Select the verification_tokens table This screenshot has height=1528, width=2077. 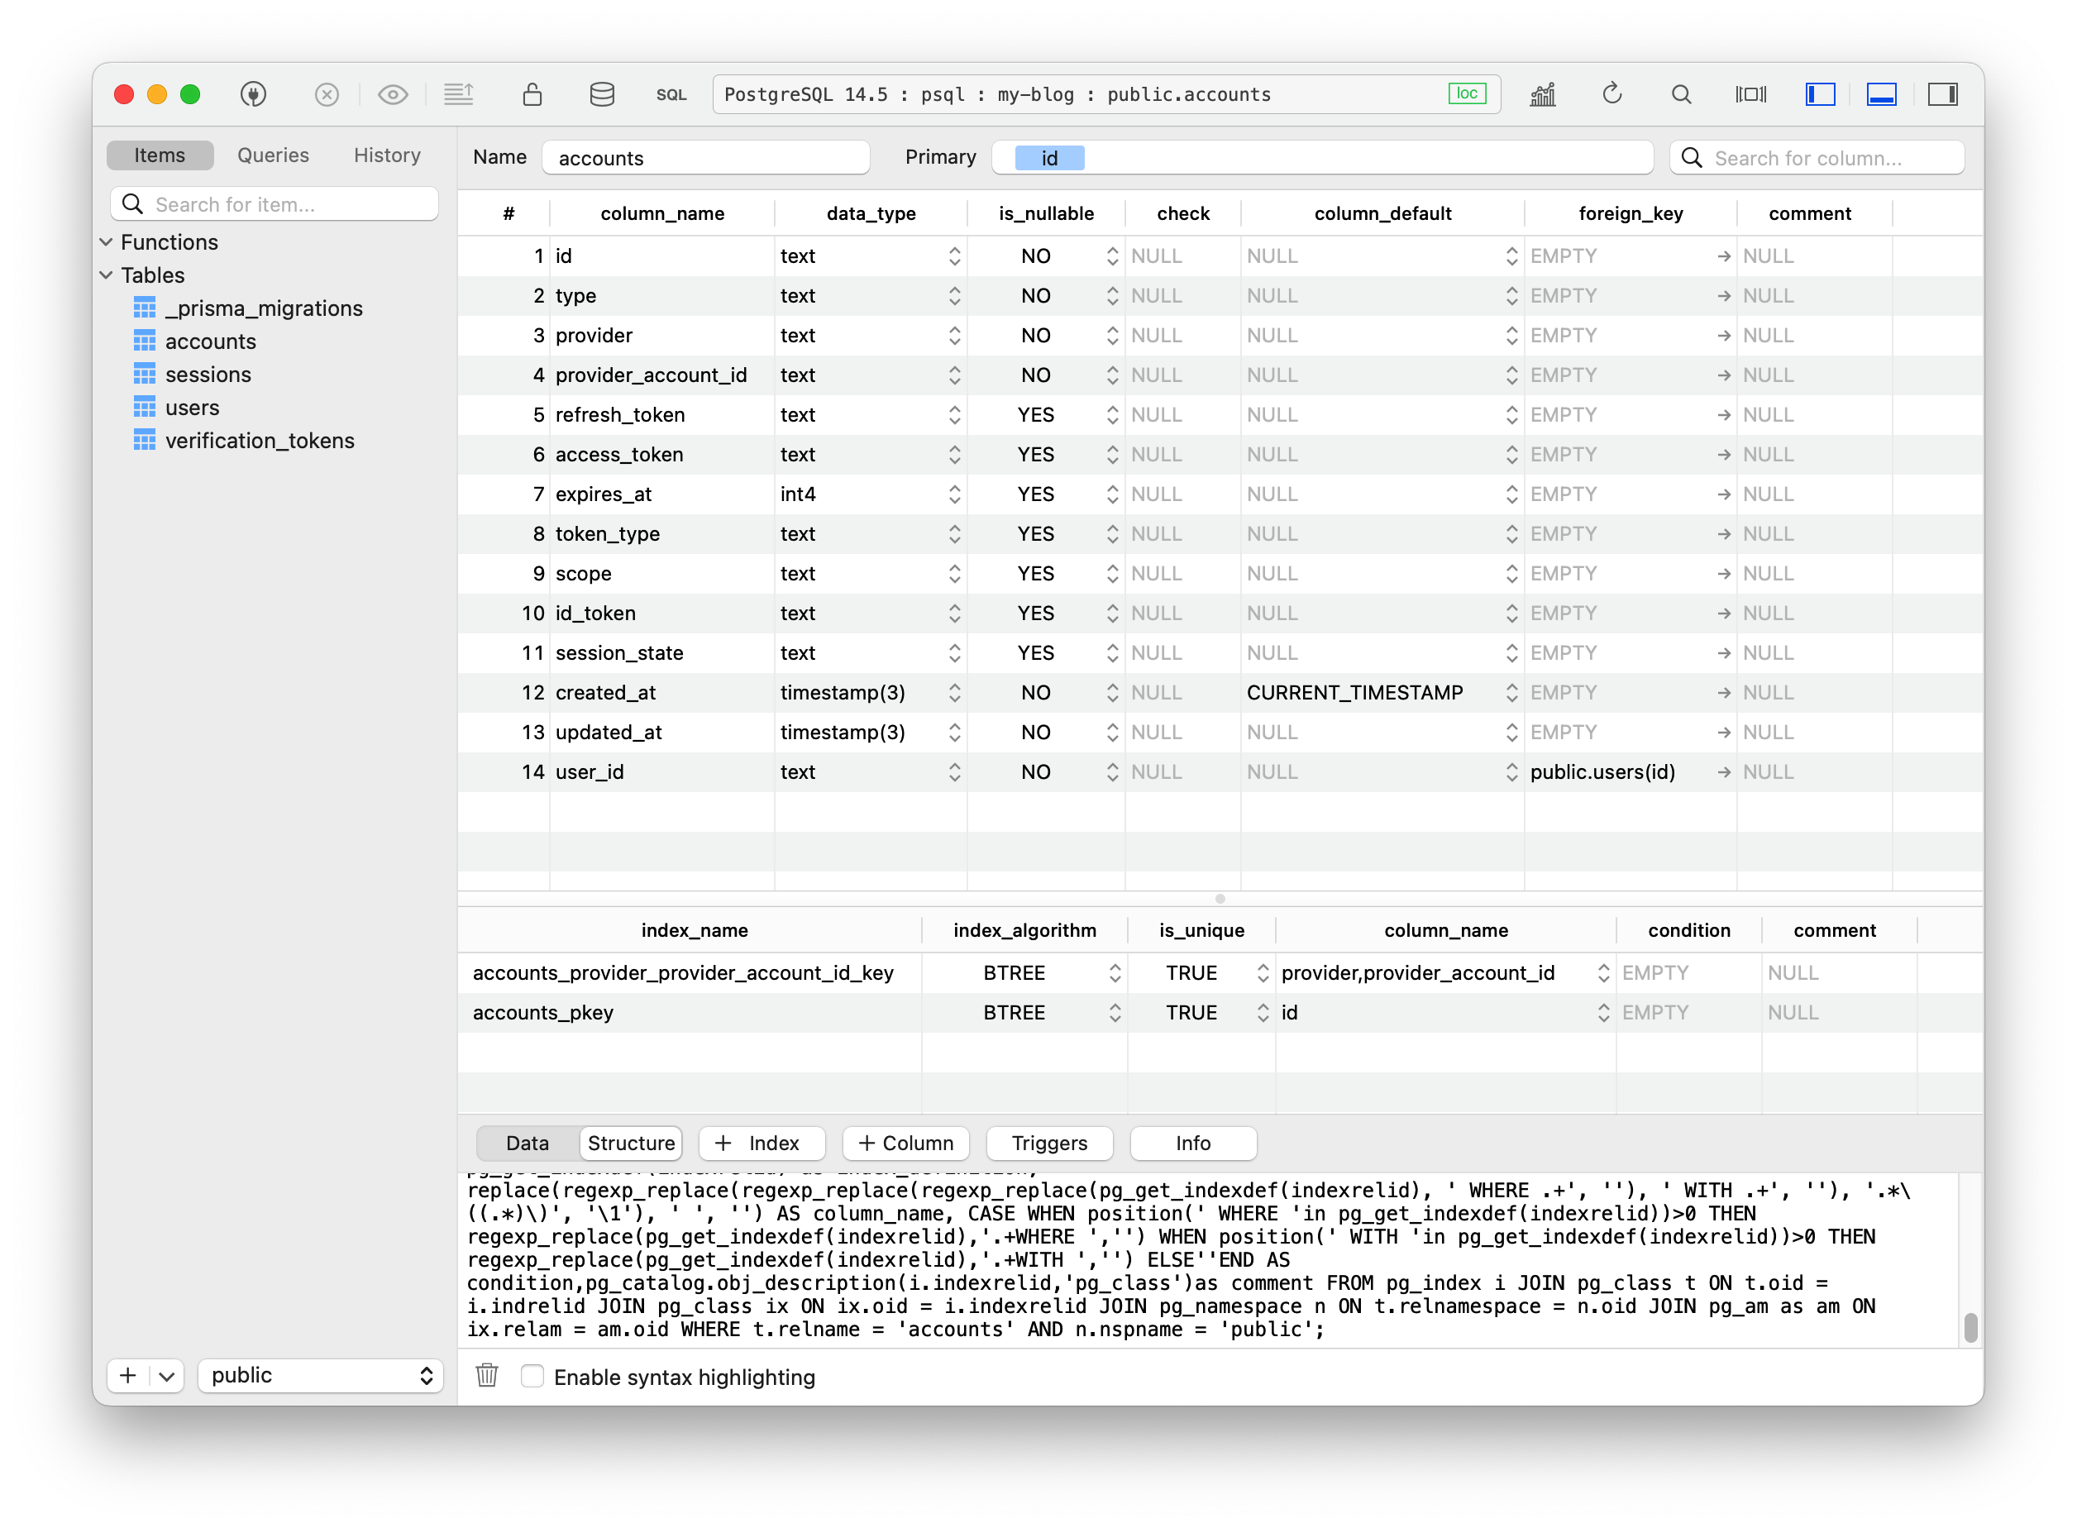tap(260, 440)
